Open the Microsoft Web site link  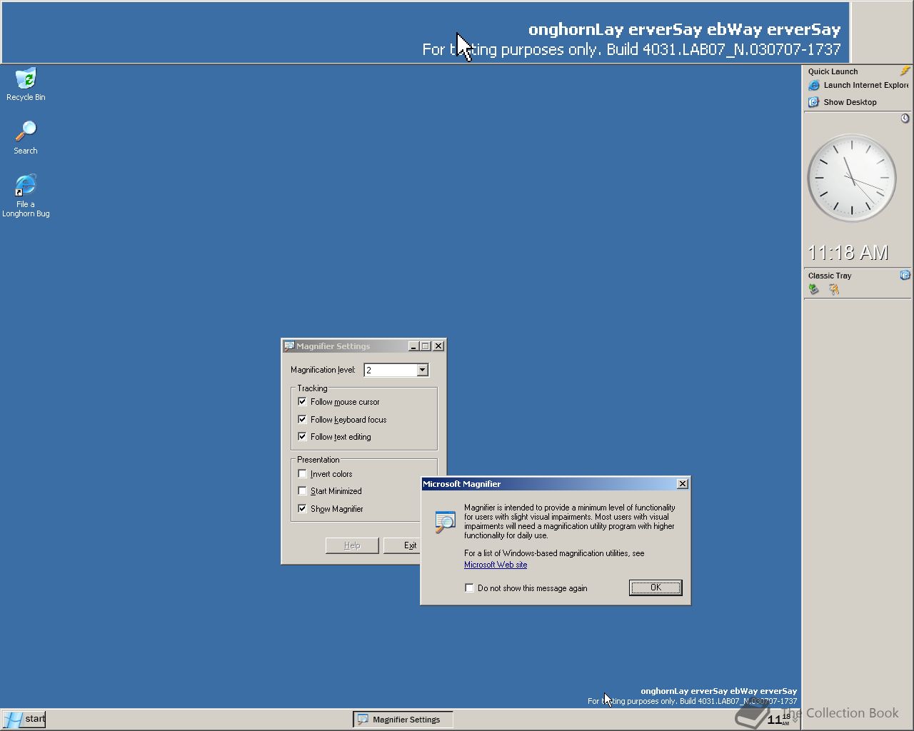point(496,565)
